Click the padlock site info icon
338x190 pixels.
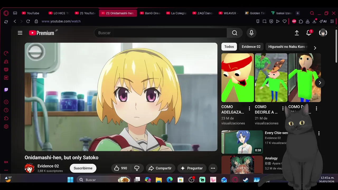tap(36, 21)
